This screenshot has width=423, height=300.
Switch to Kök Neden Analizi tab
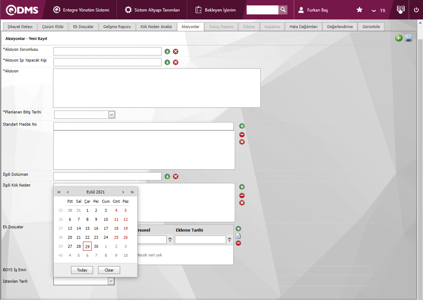pos(156,27)
